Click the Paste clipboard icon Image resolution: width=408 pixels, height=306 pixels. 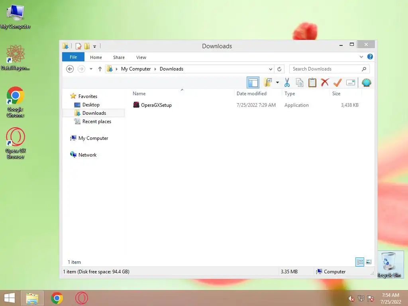tap(312, 82)
